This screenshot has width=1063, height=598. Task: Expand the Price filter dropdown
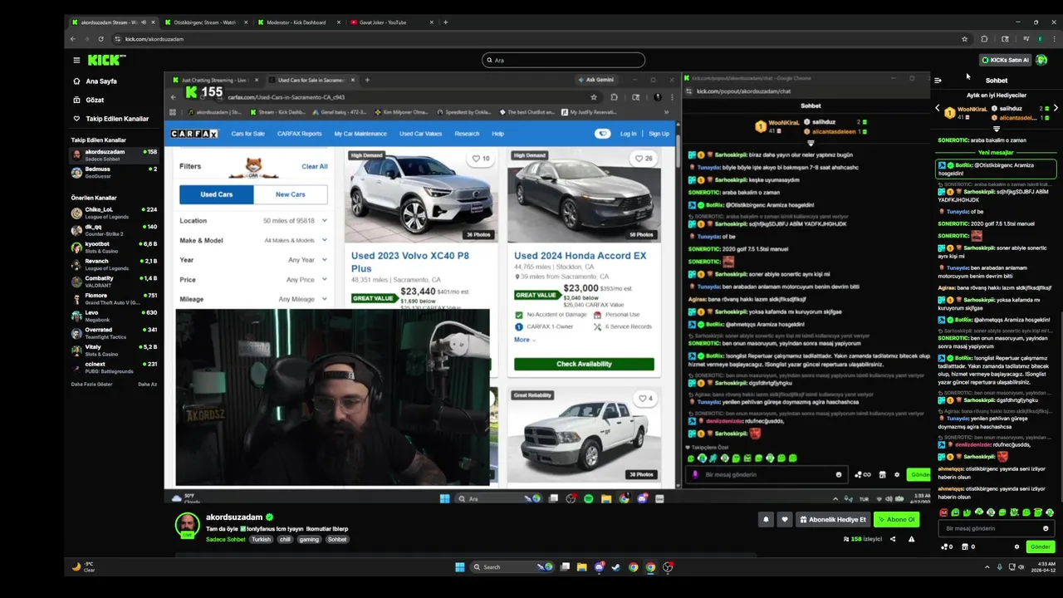[x=253, y=280]
